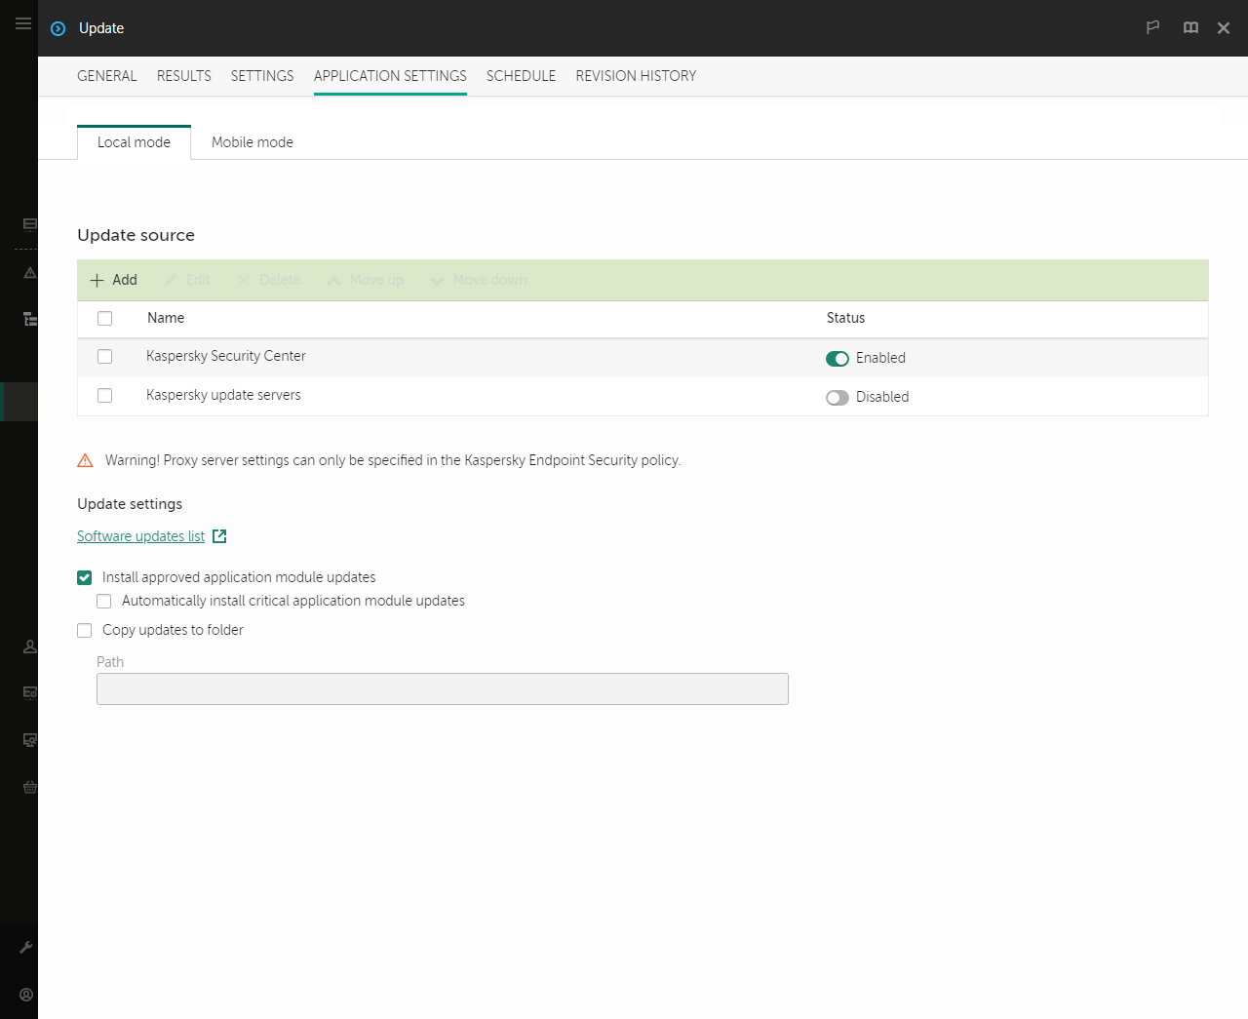Click the wrench console settings icon in sidebar

point(27,947)
